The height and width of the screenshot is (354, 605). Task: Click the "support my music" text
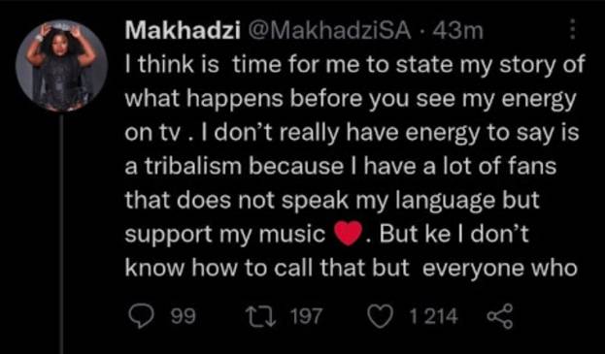[x=225, y=235]
